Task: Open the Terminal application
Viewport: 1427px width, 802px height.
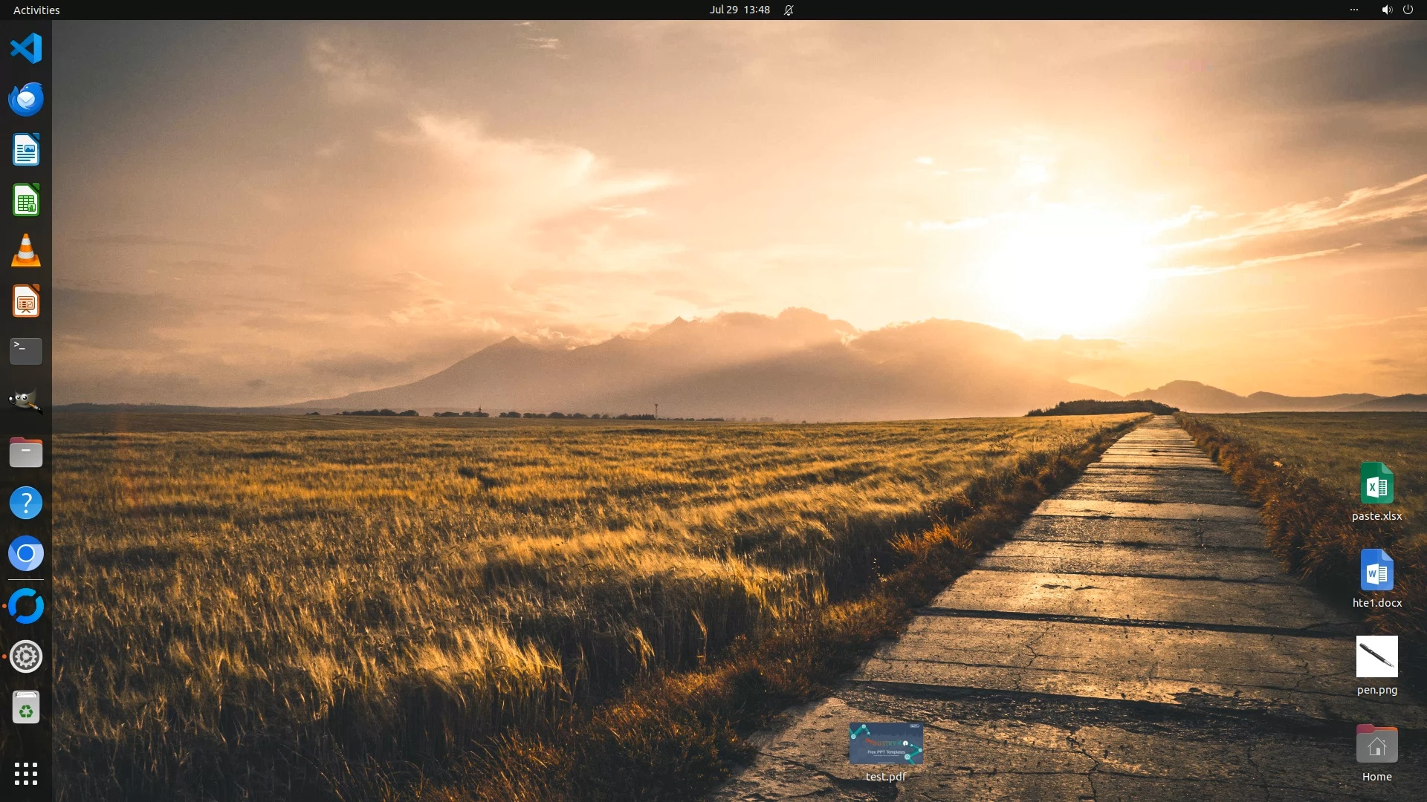Action: click(26, 351)
